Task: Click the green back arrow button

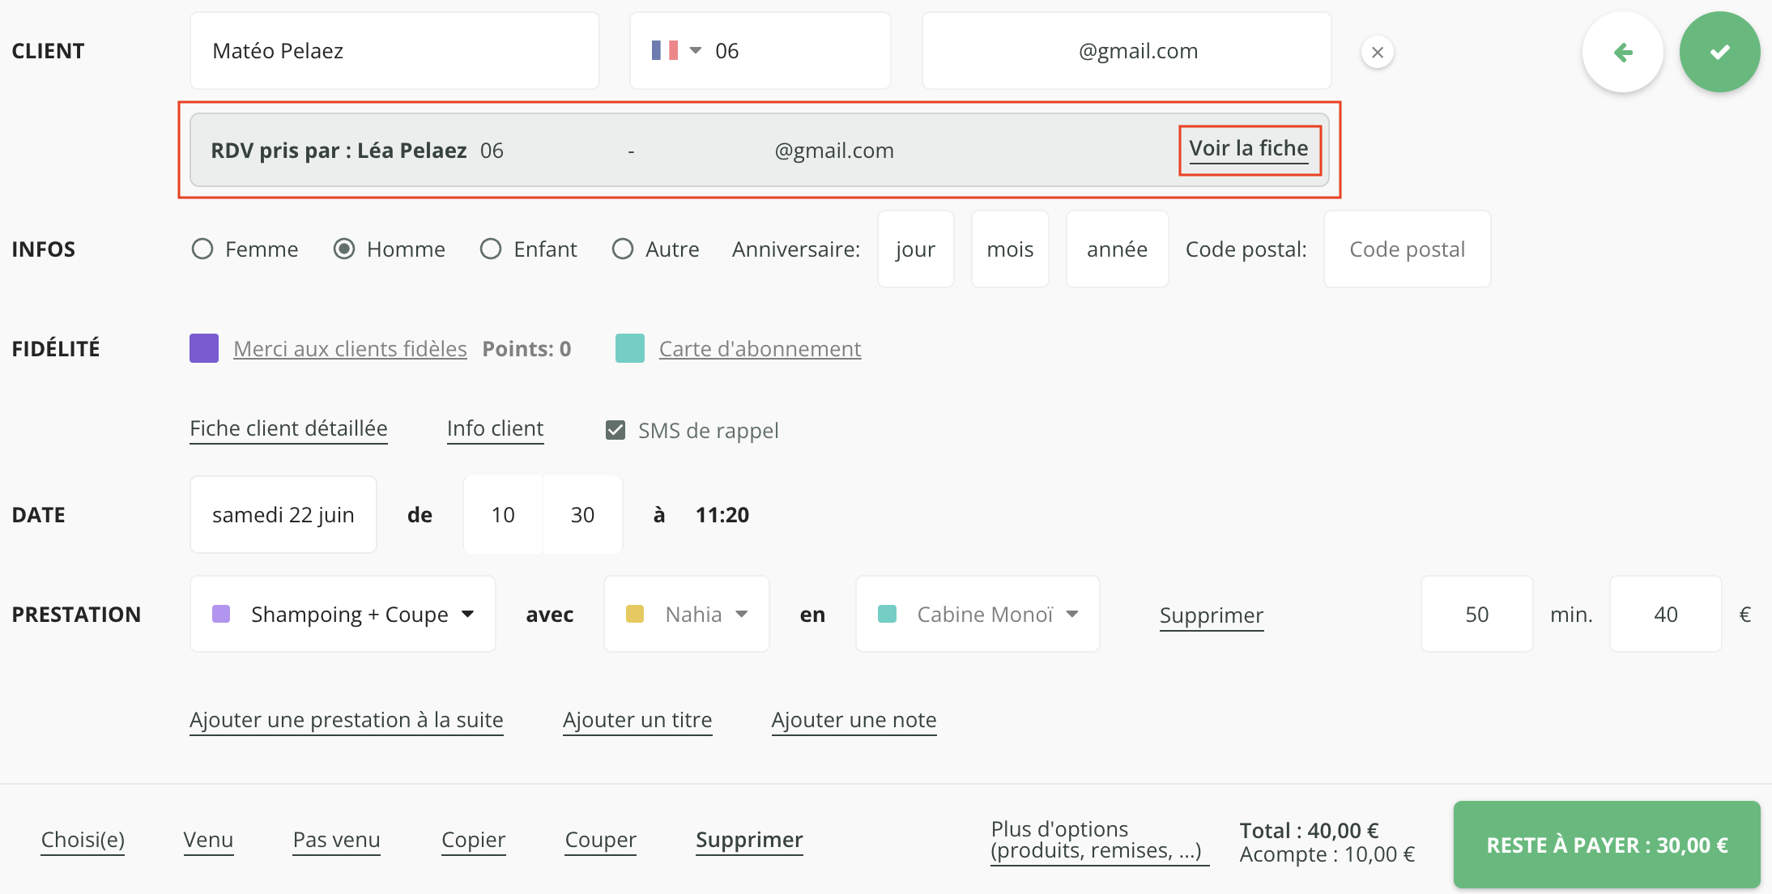Action: (1622, 53)
